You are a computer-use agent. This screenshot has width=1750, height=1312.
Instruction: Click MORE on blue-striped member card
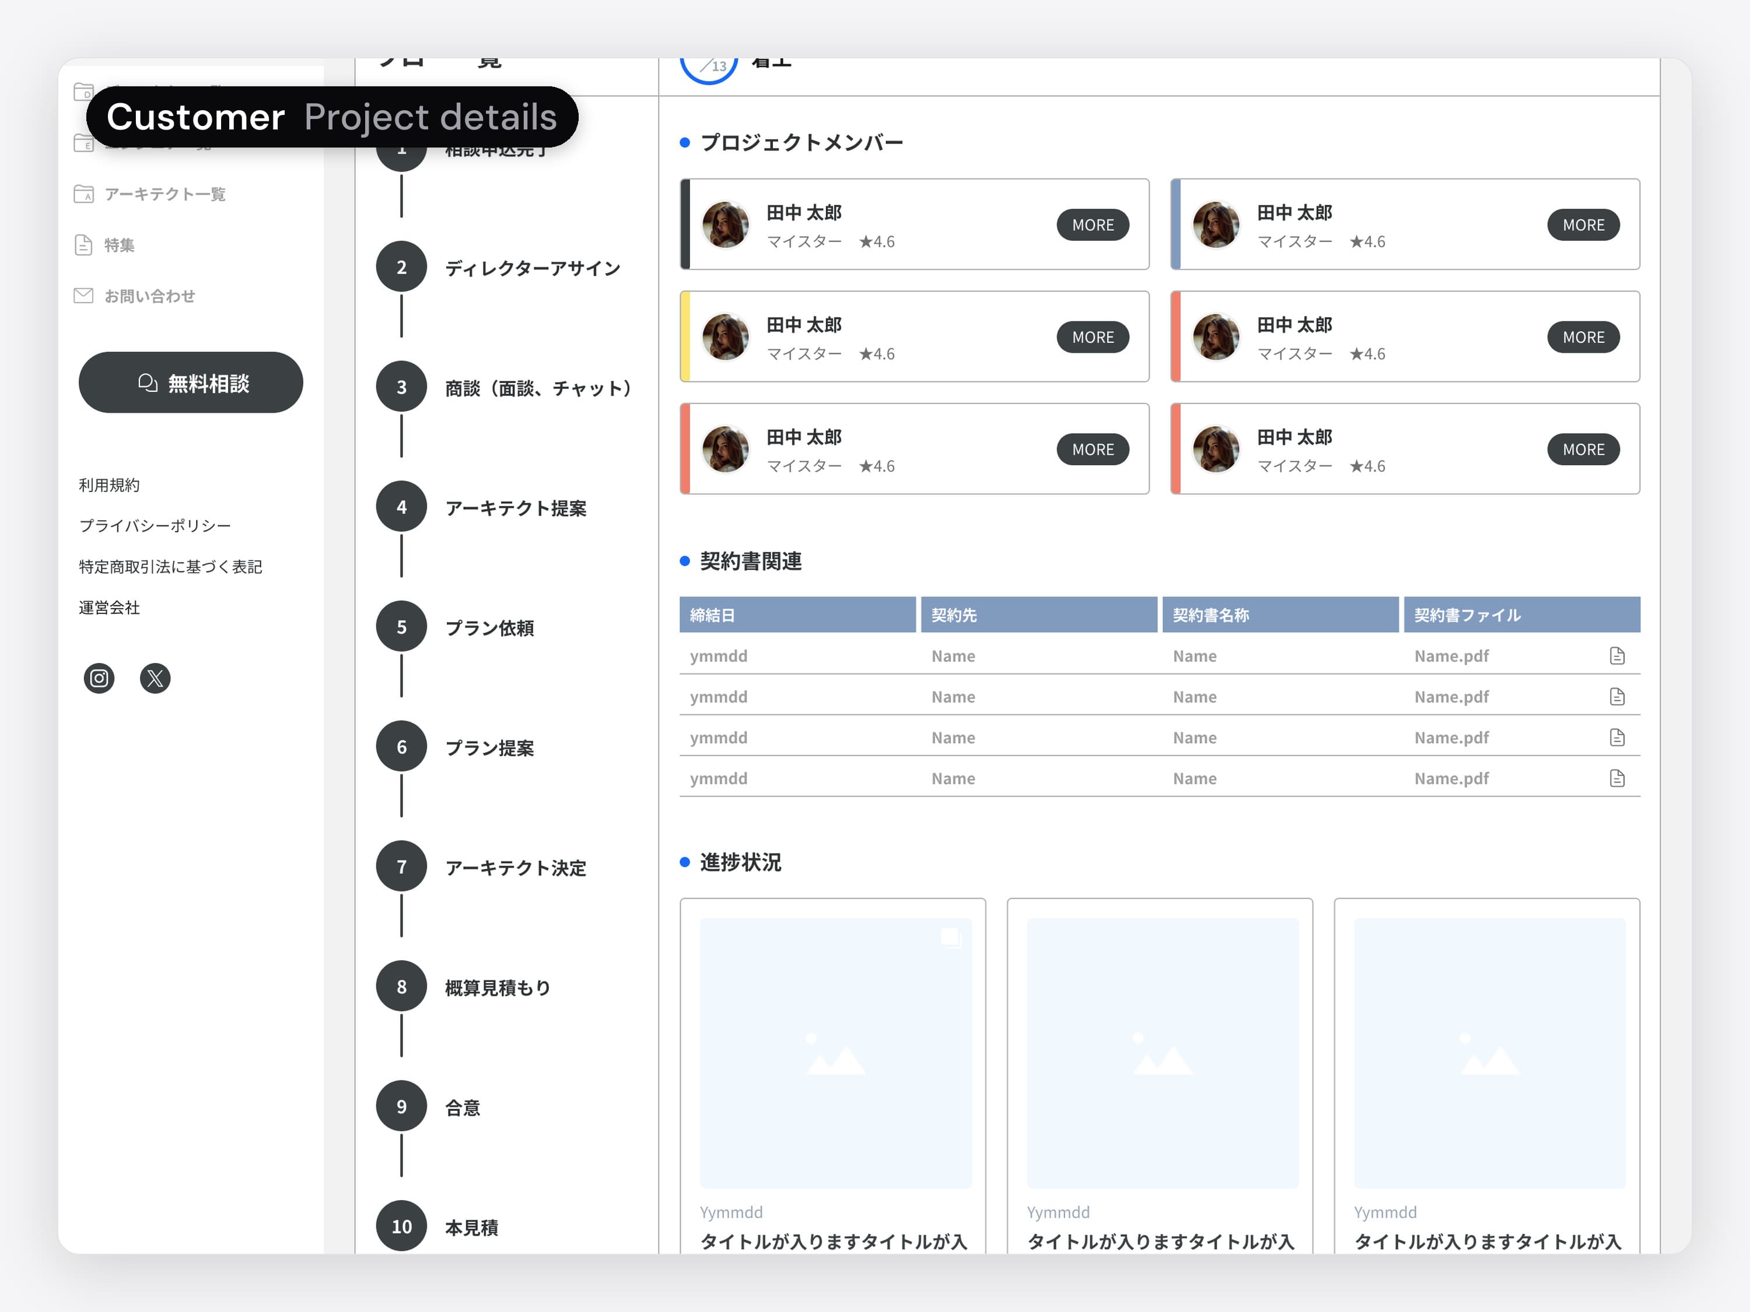click(1583, 224)
